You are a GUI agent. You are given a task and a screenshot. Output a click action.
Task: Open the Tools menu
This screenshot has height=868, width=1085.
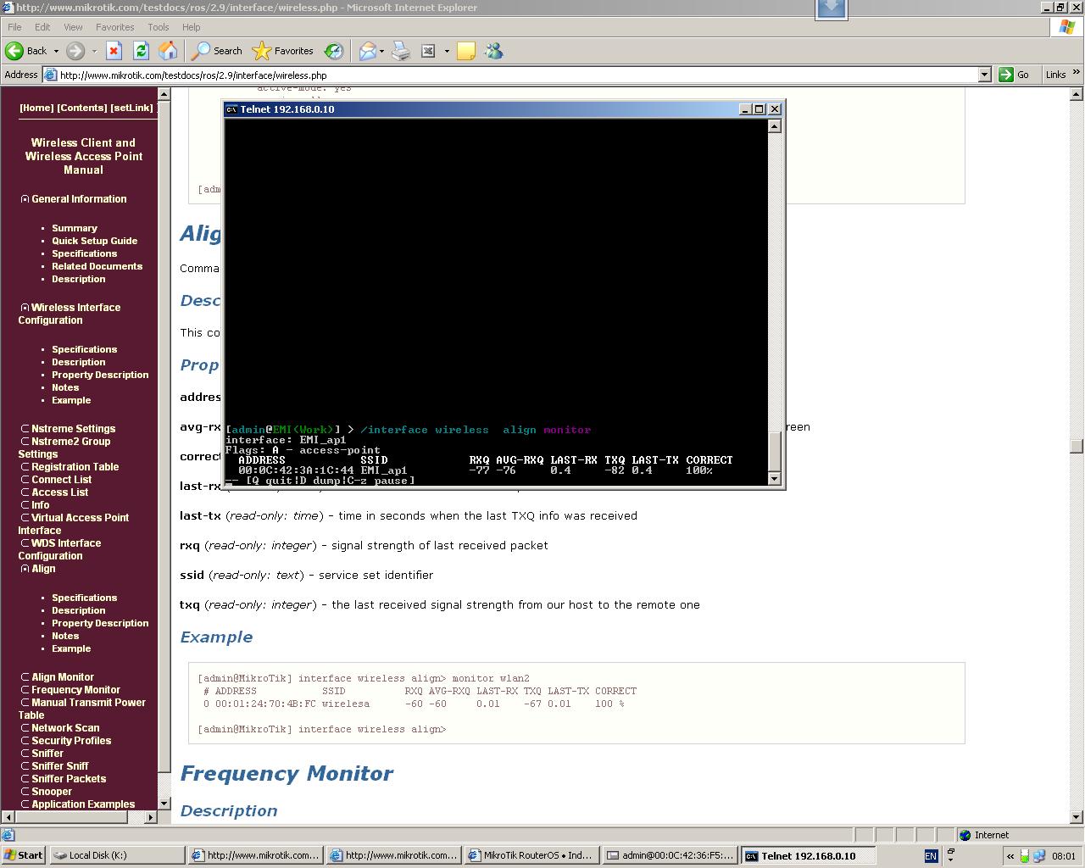159,27
